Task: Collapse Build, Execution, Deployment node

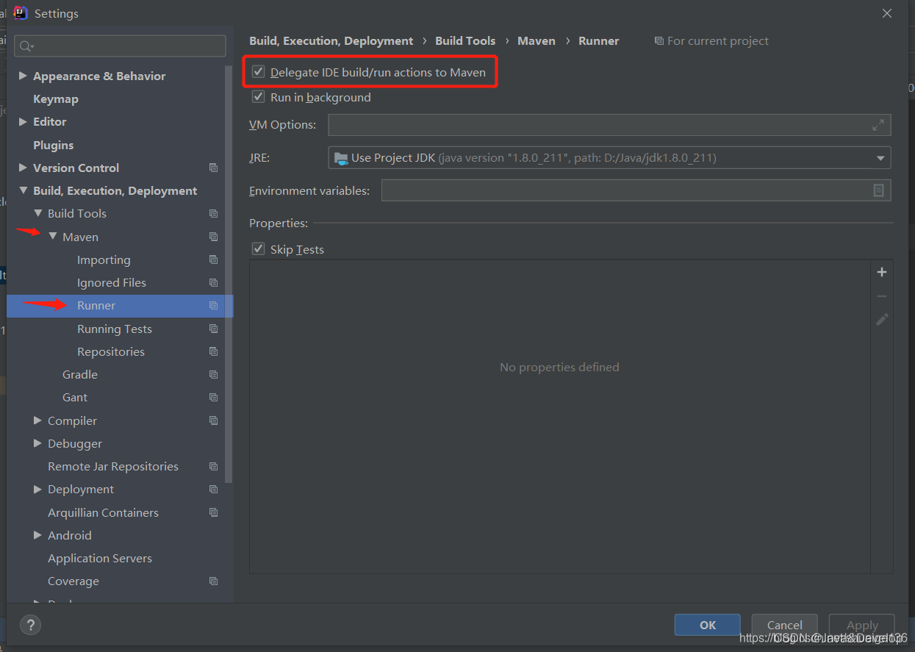Action: point(23,190)
